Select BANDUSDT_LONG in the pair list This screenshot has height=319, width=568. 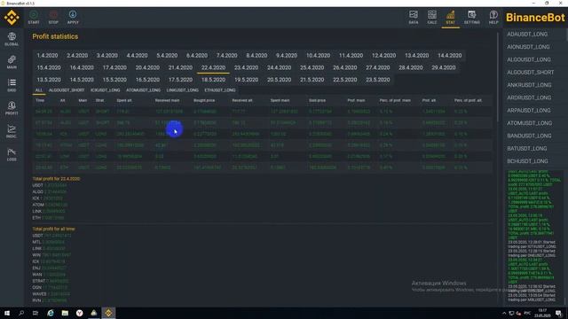coord(529,136)
